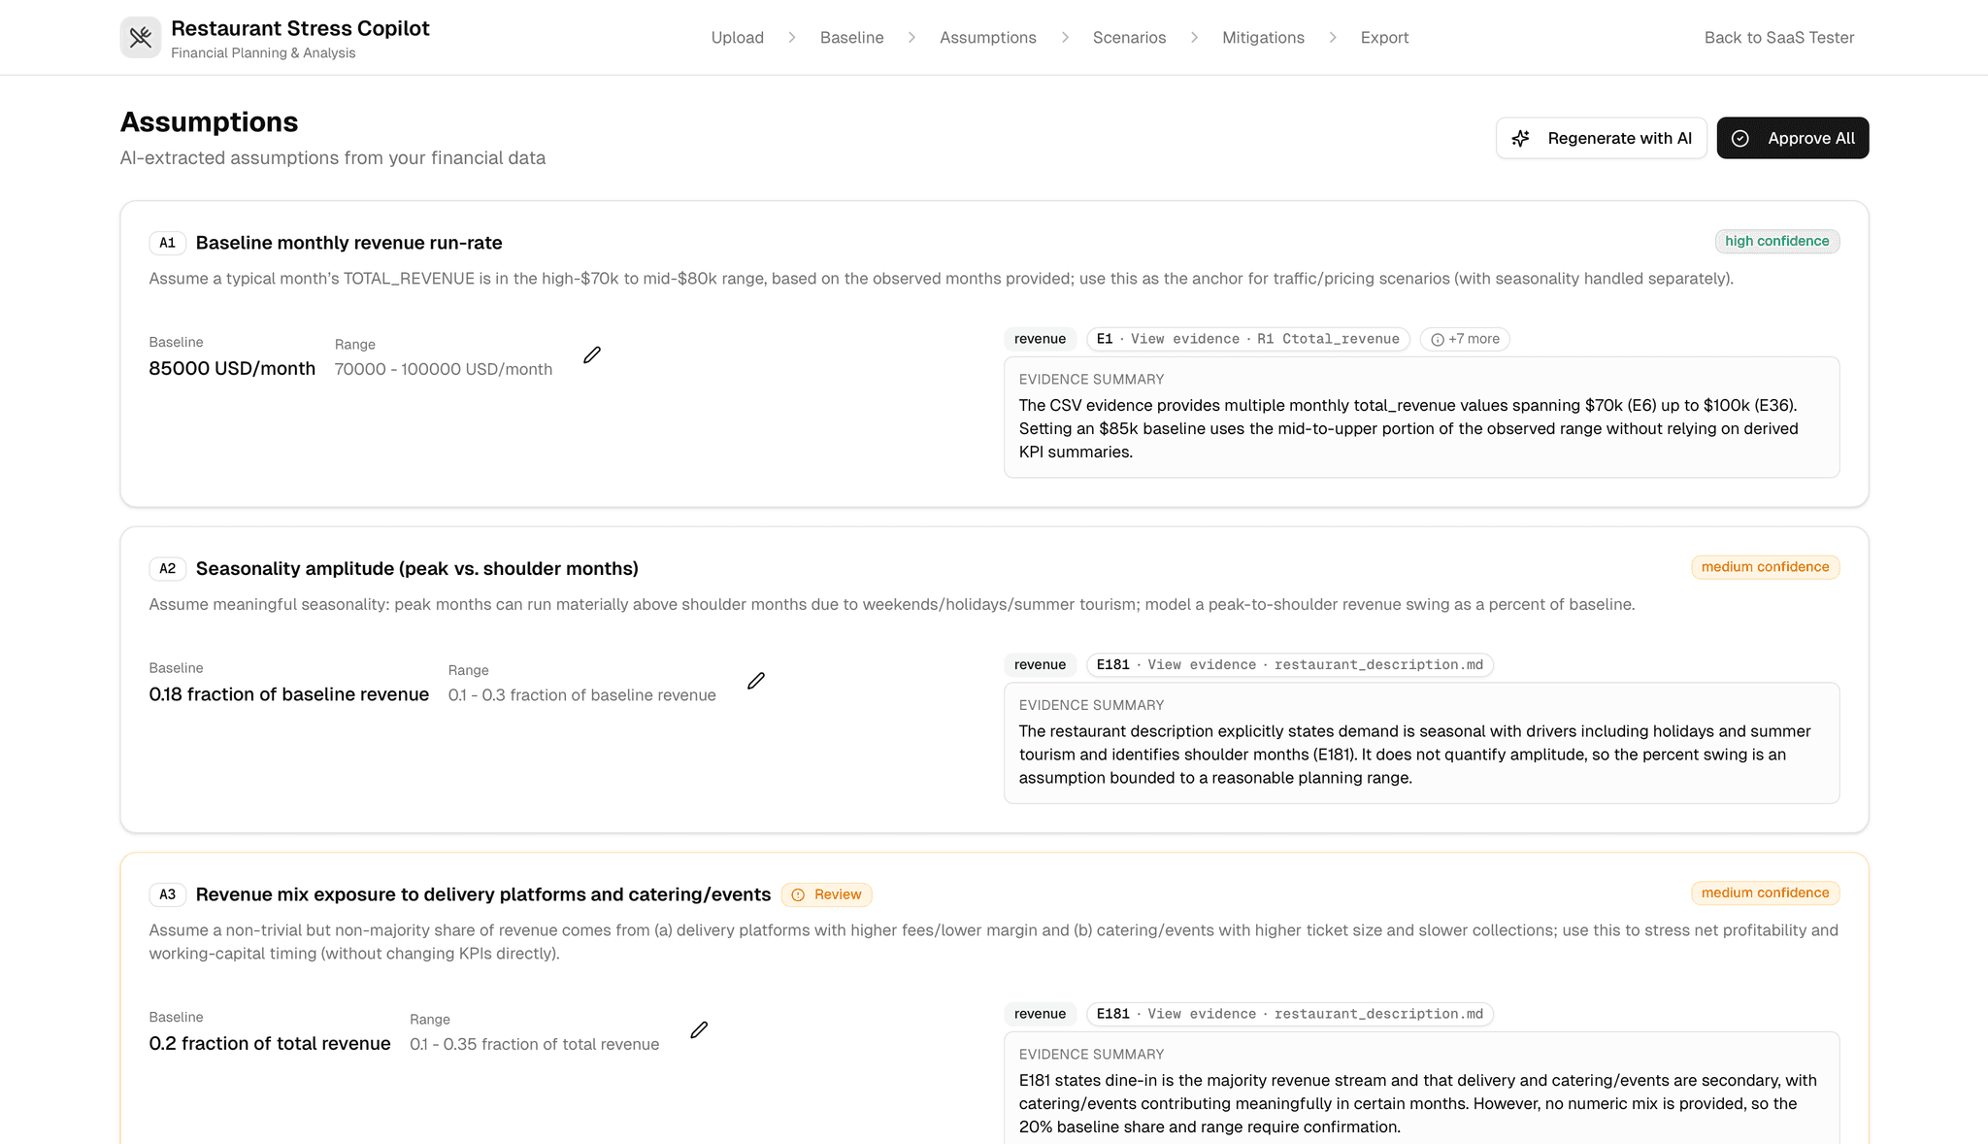
Task: Open E1 View evidence for total_revenue
Action: pos(1247,339)
